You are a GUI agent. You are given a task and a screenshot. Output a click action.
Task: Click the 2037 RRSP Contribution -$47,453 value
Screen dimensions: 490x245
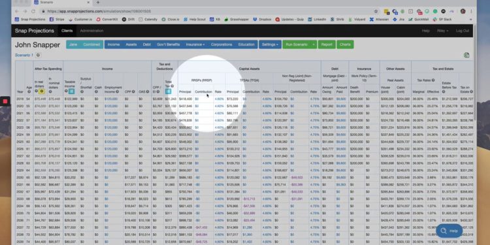[x=201, y=227]
